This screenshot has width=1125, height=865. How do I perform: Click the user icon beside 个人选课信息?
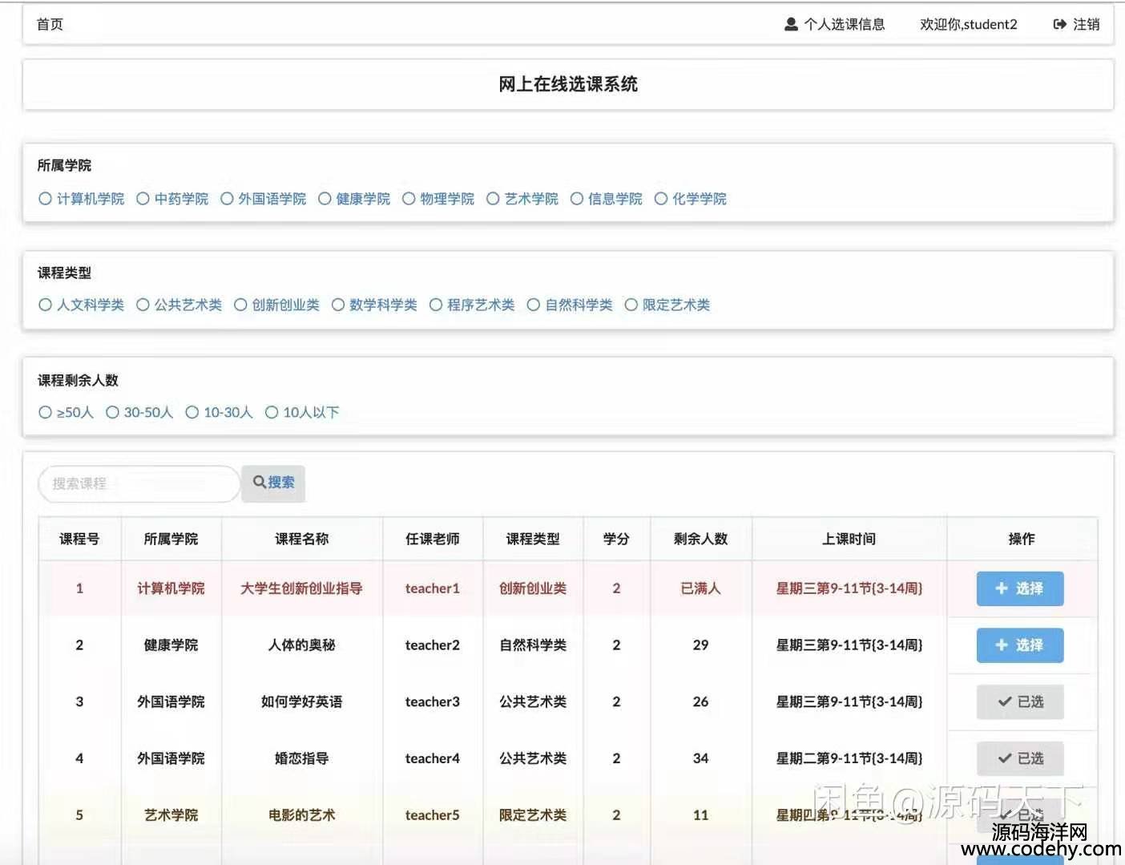coord(791,24)
